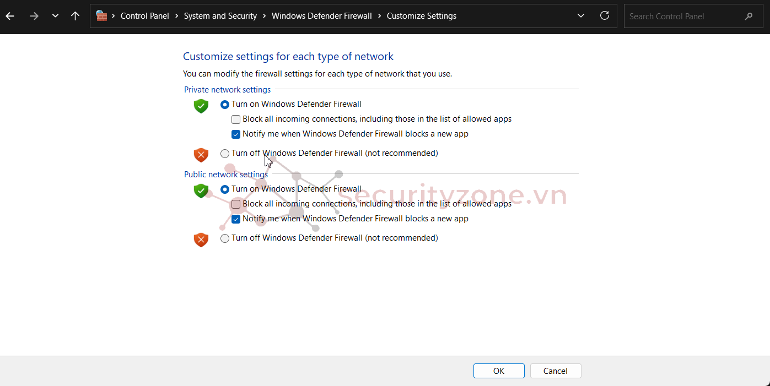Viewport: 770px width, 386px height.
Task: Click the Customize Settings breadcrumb
Action: [422, 16]
